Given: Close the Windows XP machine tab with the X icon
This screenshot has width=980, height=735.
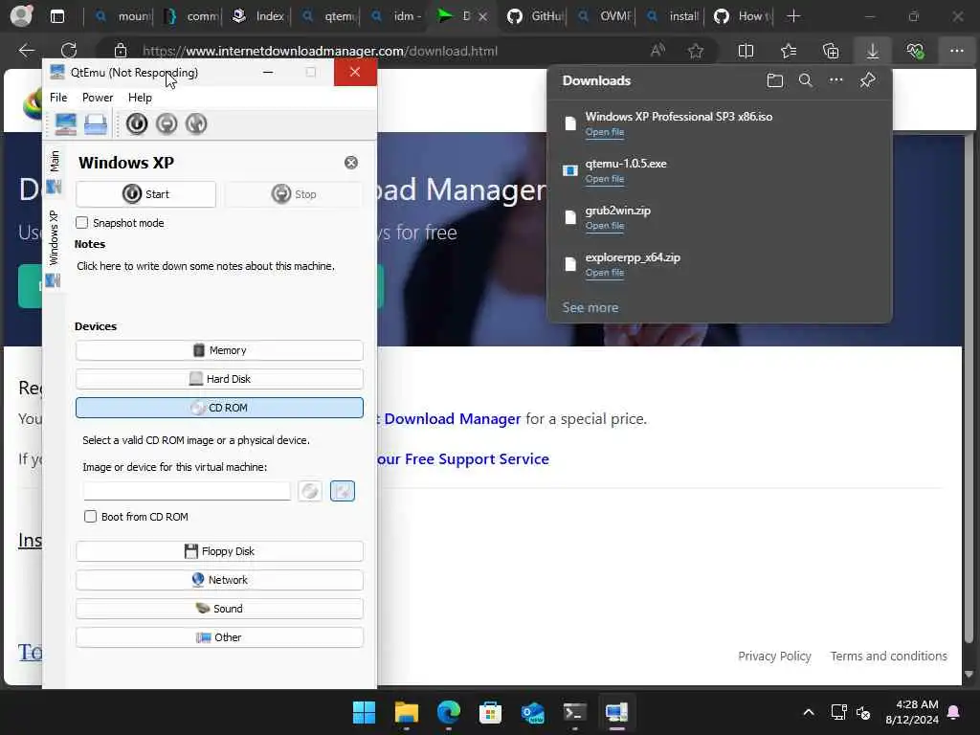Looking at the screenshot, I should coord(351,163).
